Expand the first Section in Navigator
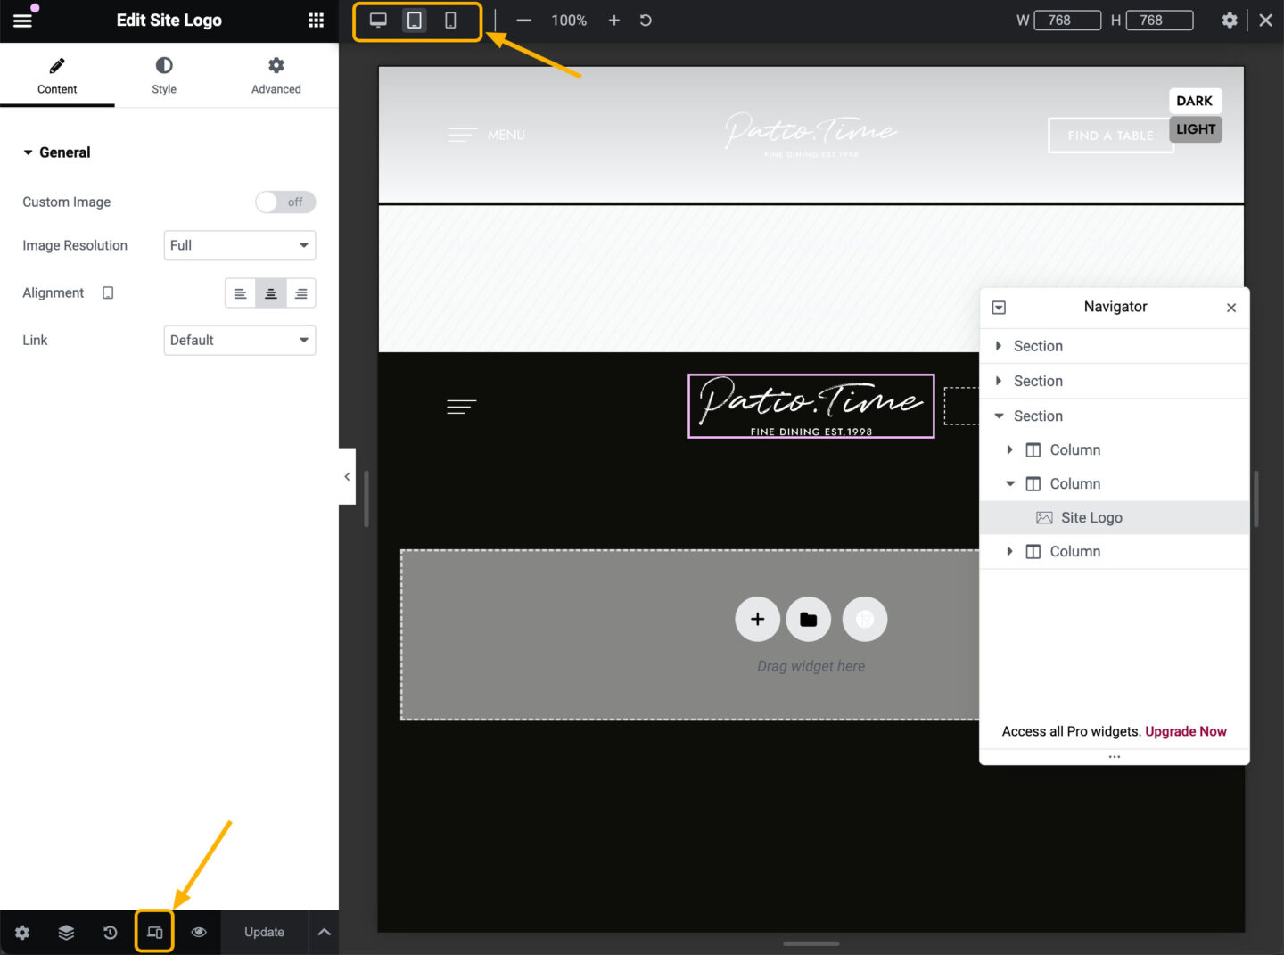Screen dimensions: 1284x955 pos(998,346)
